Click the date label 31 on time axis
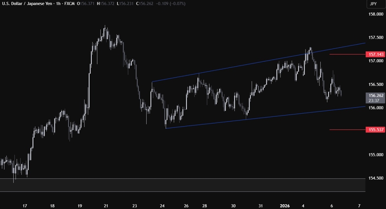 [x=260, y=206]
